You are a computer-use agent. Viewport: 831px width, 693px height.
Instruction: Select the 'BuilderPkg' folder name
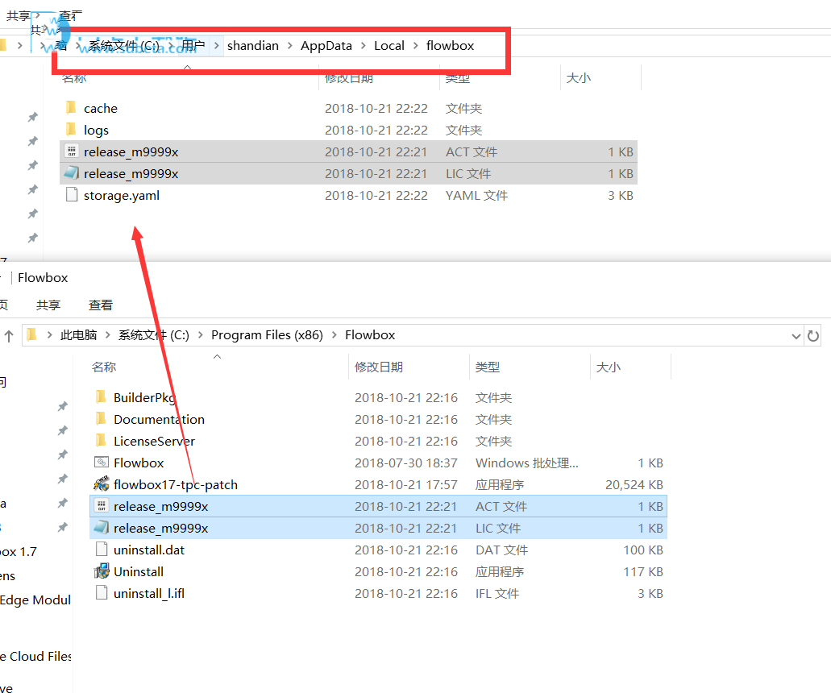144,397
